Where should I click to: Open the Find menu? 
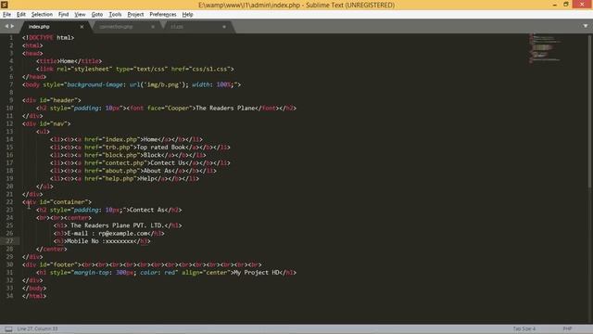coord(63,15)
